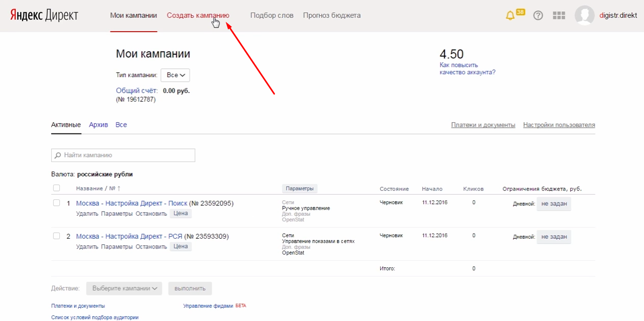This screenshot has width=644, height=321.
Task: Click "Параметры" under the Поиск campaign
Action: click(117, 214)
